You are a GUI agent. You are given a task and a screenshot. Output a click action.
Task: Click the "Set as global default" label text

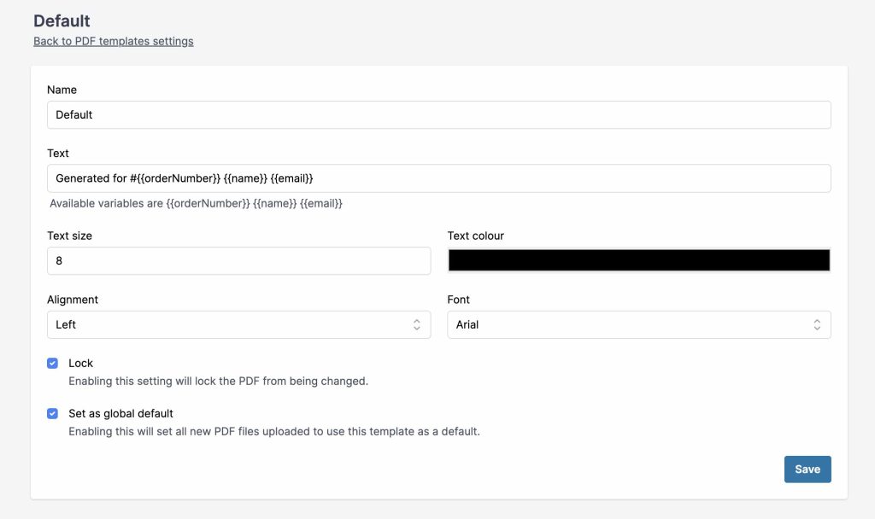[x=120, y=413]
